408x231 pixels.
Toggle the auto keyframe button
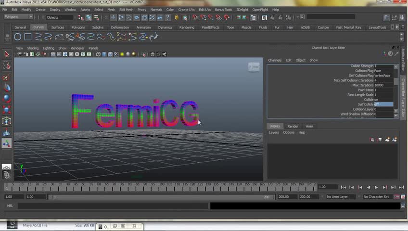(x=397, y=197)
